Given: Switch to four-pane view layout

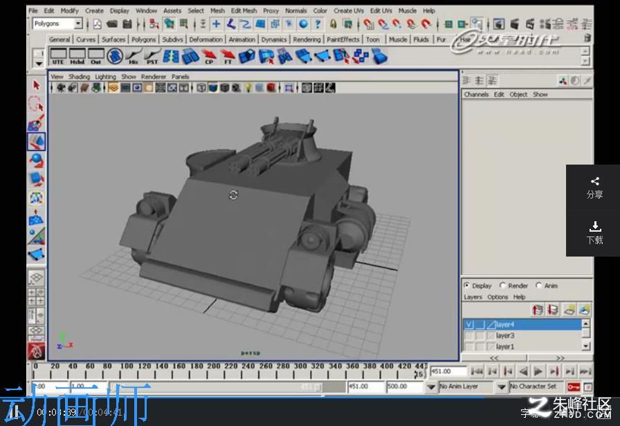Looking at the screenshot, I should click(36, 297).
